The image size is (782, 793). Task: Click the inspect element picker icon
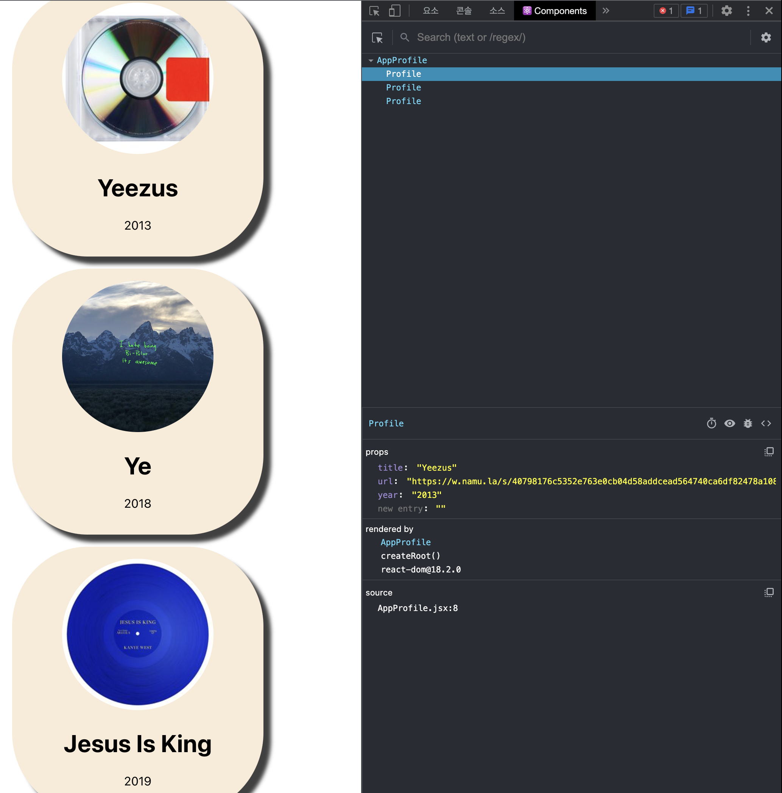(374, 11)
